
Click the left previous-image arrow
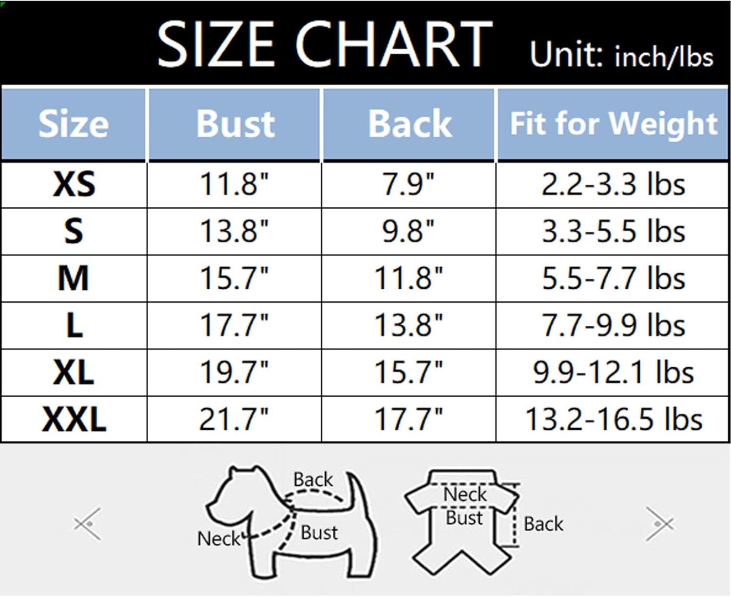pyautogui.click(x=88, y=524)
